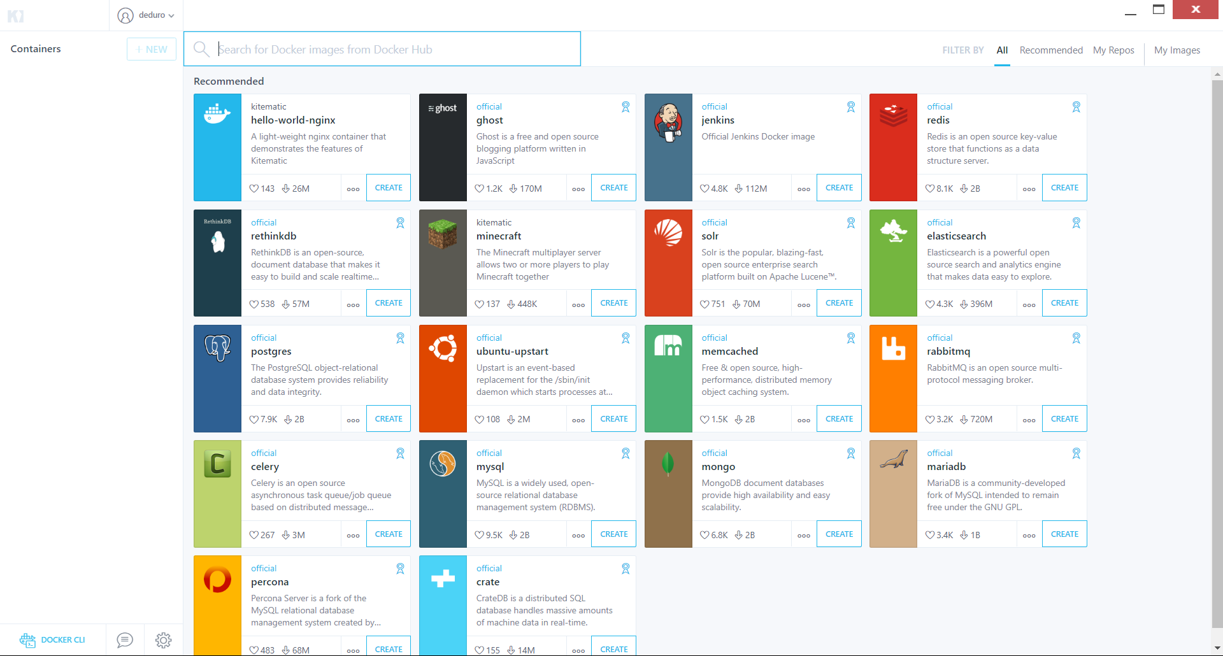
Task: Click the download count icon on rabbitmq card
Action: pos(964,419)
